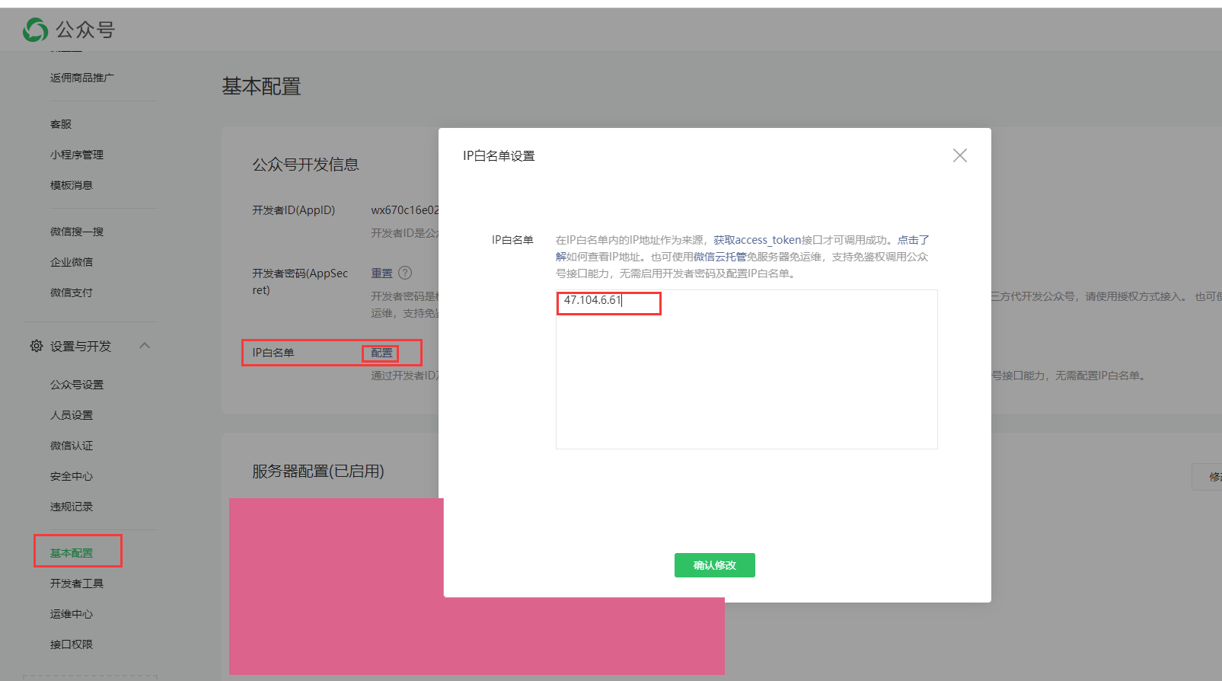Open 微信认证 in sidebar
Viewport: 1222px width, 681px height.
pyautogui.click(x=72, y=446)
